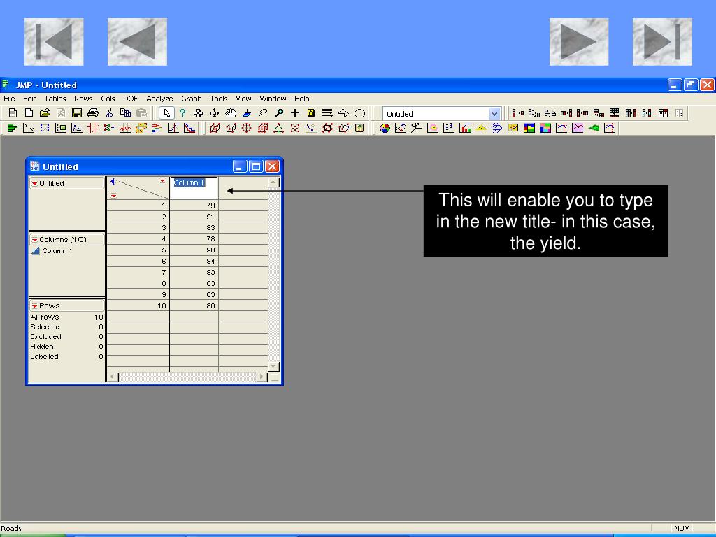Image resolution: width=716 pixels, height=537 pixels.
Task: Click the cell with value 79
Action: (x=194, y=206)
